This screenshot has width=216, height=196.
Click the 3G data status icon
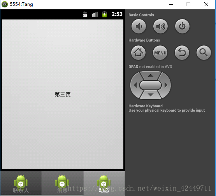click(85, 14)
